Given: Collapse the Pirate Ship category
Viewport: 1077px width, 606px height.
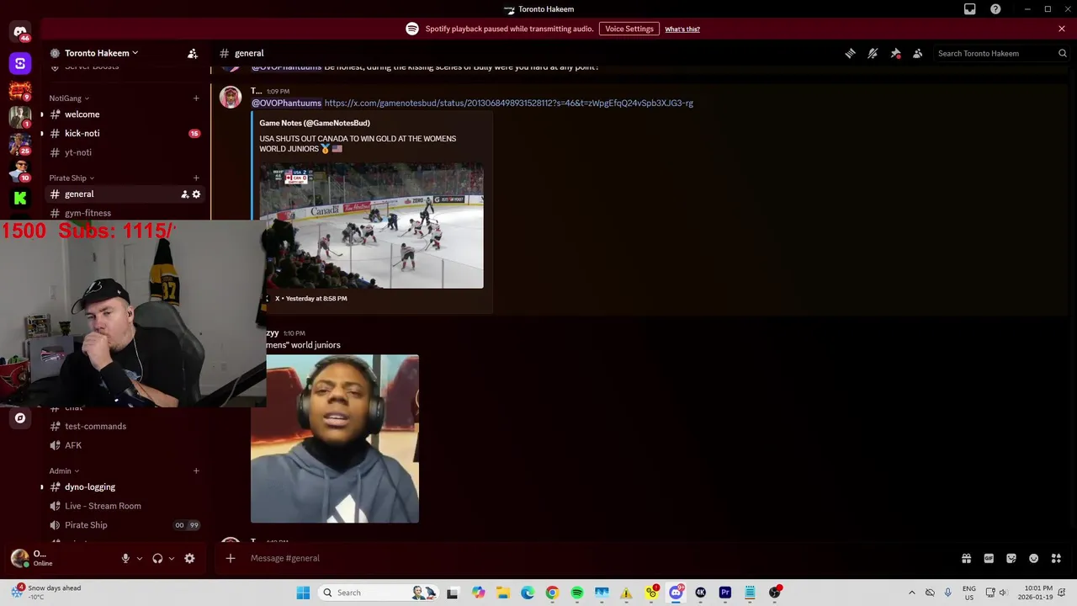Looking at the screenshot, I should pyautogui.click(x=72, y=178).
